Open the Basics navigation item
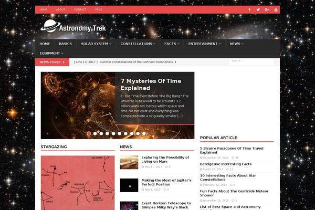Image resolution: width=315 pixels, height=210 pixels. click(65, 44)
